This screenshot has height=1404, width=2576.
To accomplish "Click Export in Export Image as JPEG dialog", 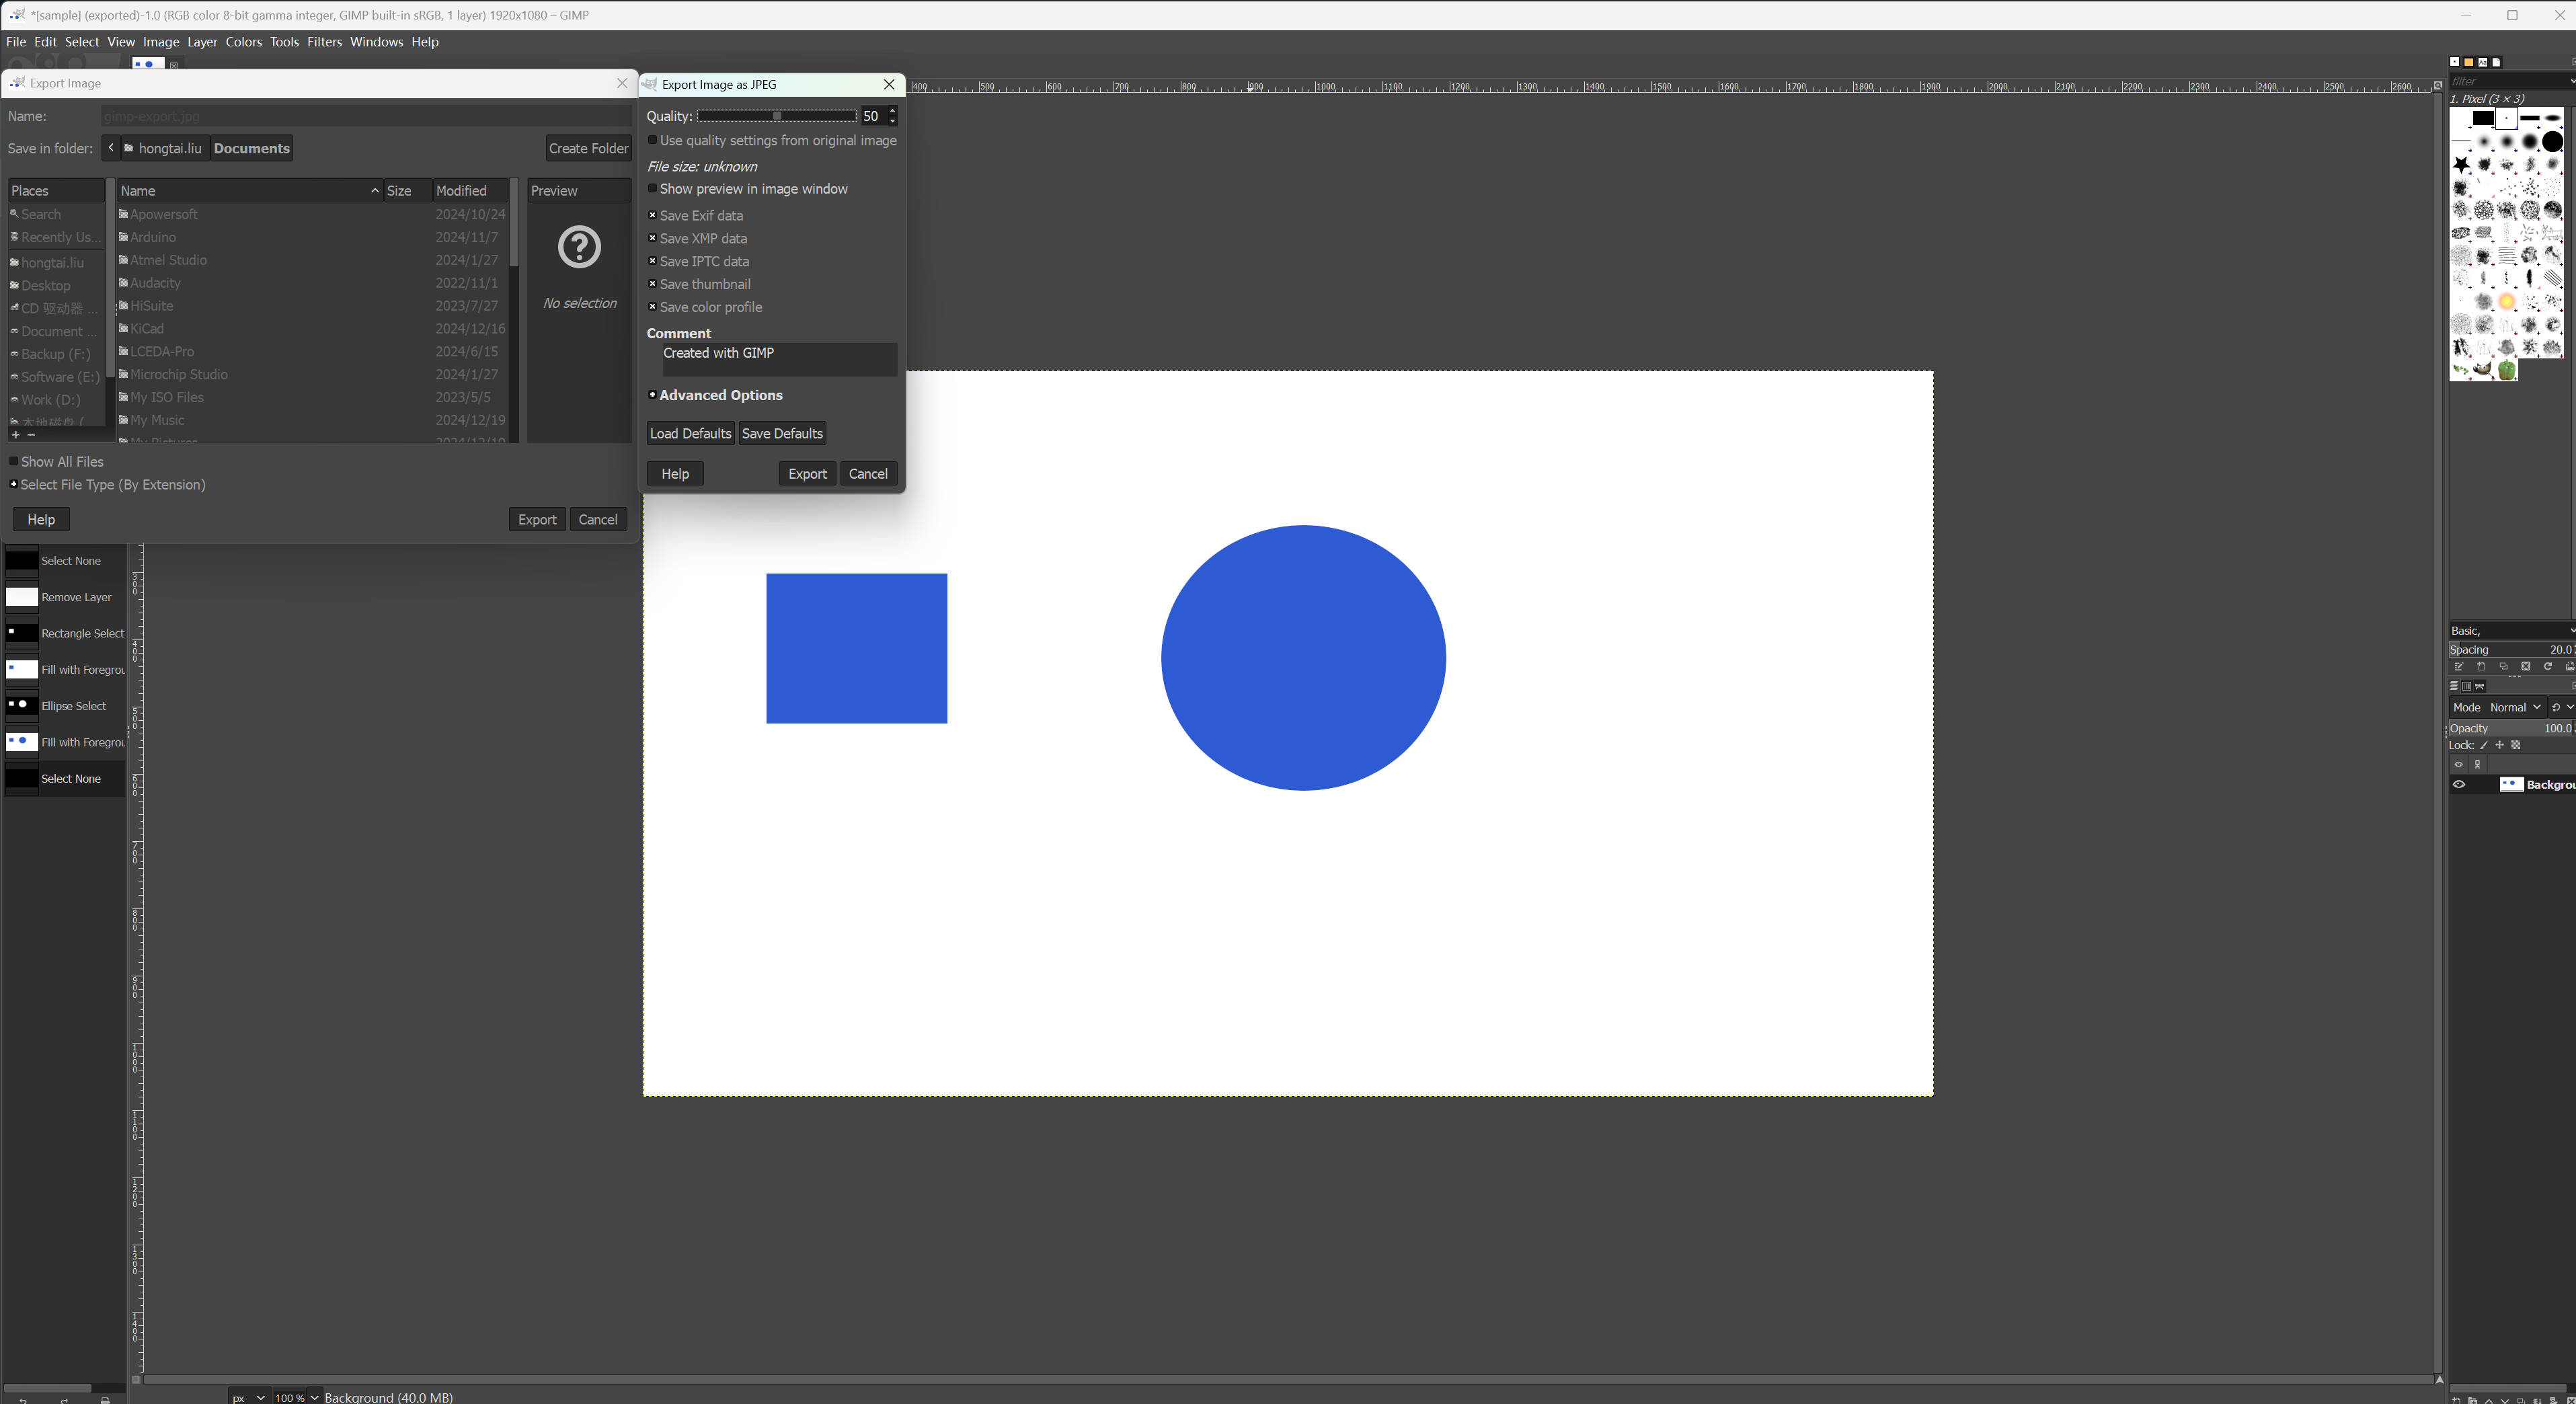I will pyautogui.click(x=807, y=474).
